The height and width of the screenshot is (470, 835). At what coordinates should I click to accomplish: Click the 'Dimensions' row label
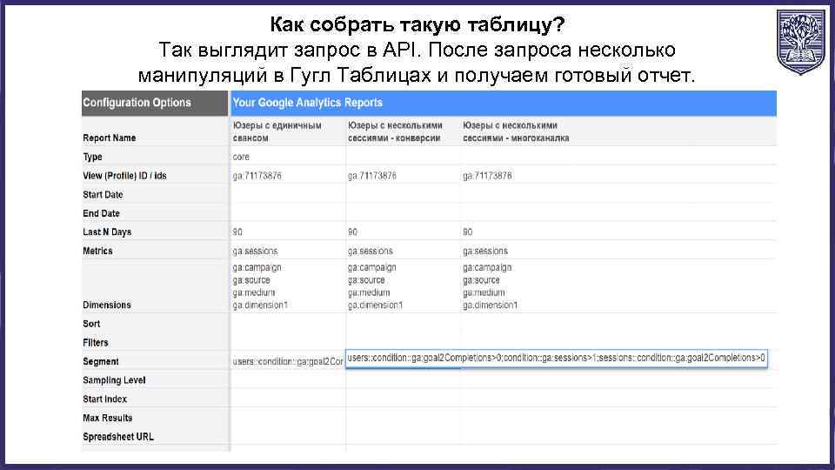pyautogui.click(x=106, y=305)
